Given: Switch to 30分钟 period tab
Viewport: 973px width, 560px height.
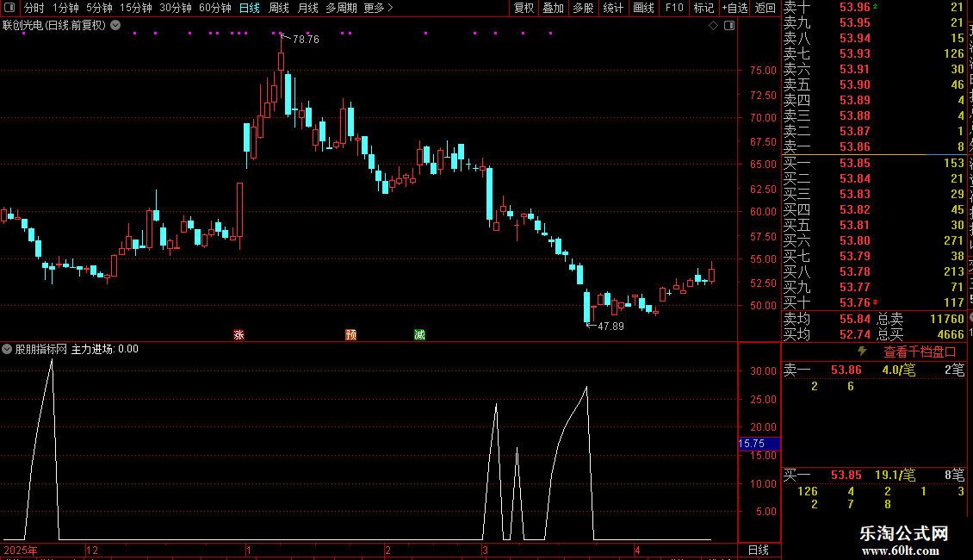Looking at the screenshot, I should [175, 8].
